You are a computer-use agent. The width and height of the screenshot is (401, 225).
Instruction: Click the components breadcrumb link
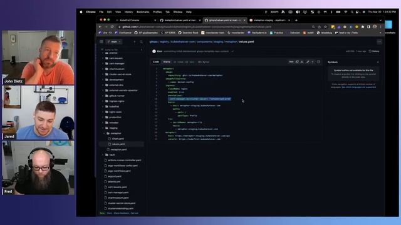point(204,42)
